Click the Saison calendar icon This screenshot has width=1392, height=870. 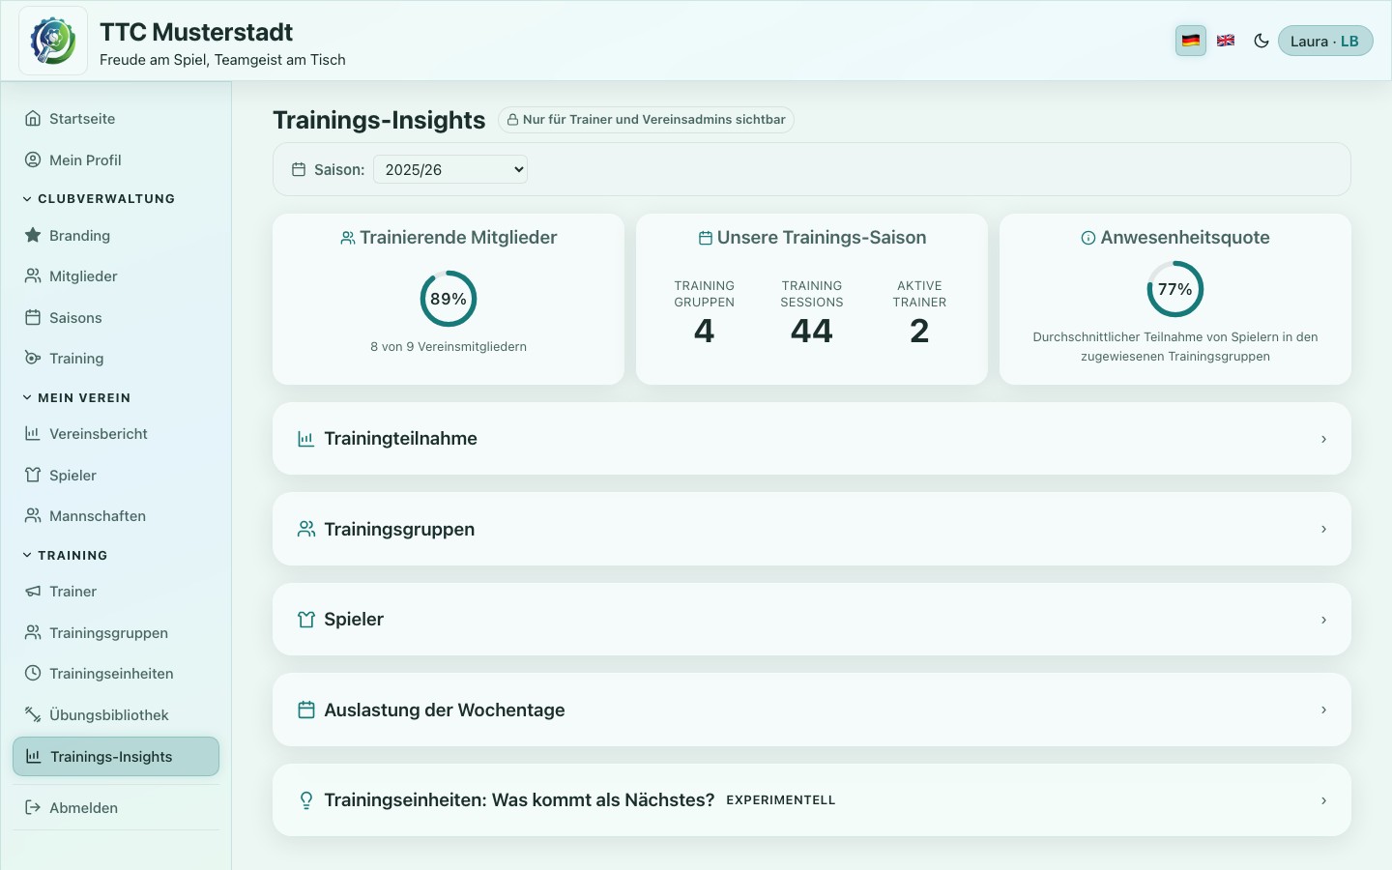click(299, 169)
